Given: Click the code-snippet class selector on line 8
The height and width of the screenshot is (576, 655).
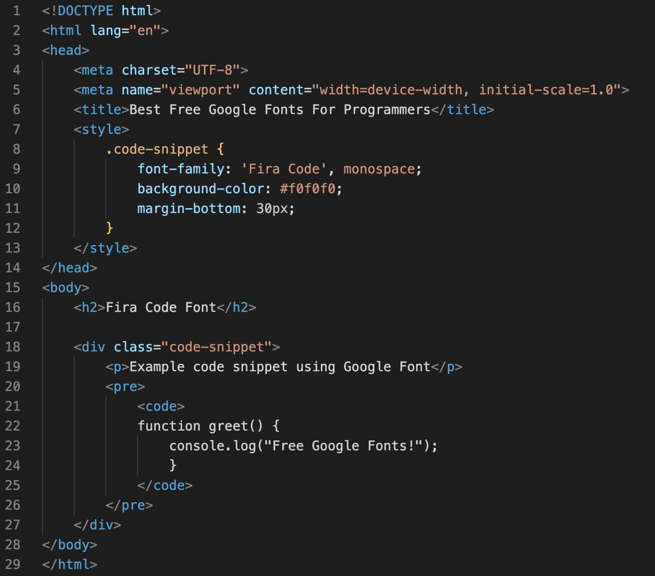Looking at the screenshot, I should click(157, 149).
